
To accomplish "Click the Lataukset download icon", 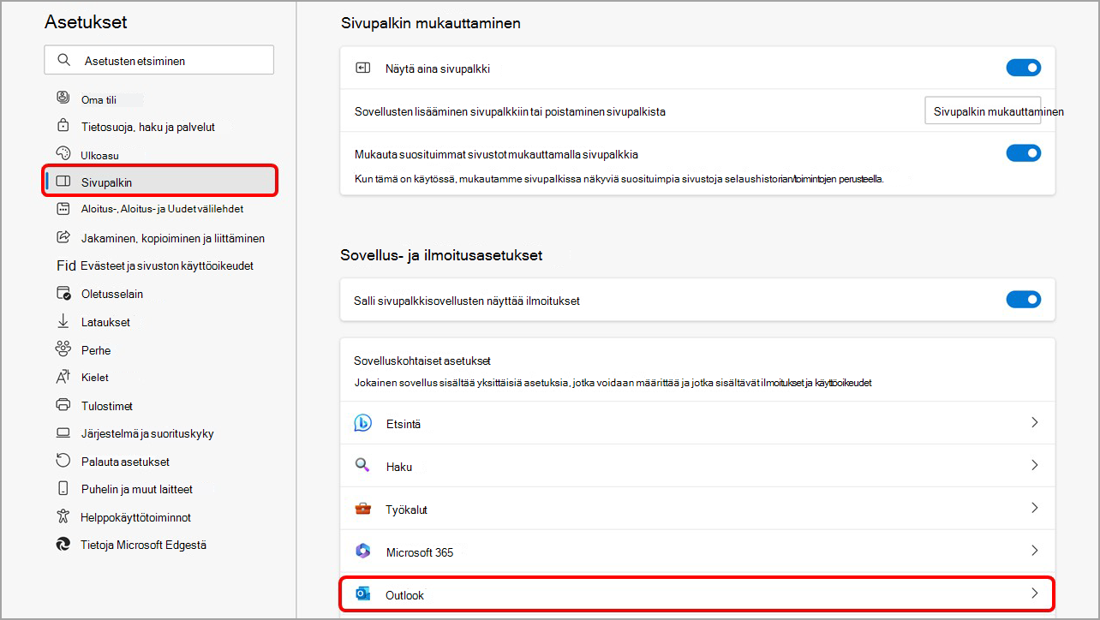I will (63, 322).
